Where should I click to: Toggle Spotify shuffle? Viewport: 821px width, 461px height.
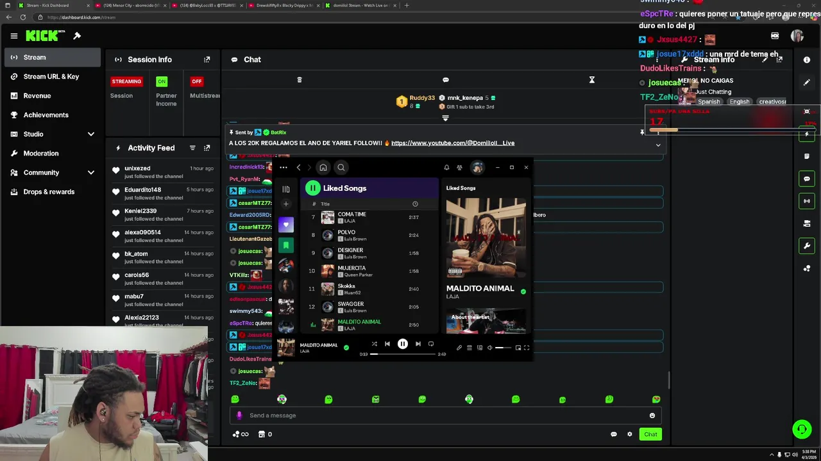375,344
